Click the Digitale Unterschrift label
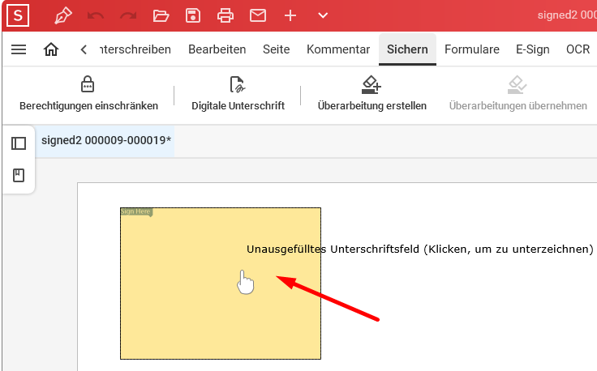 pyautogui.click(x=238, y=105)
